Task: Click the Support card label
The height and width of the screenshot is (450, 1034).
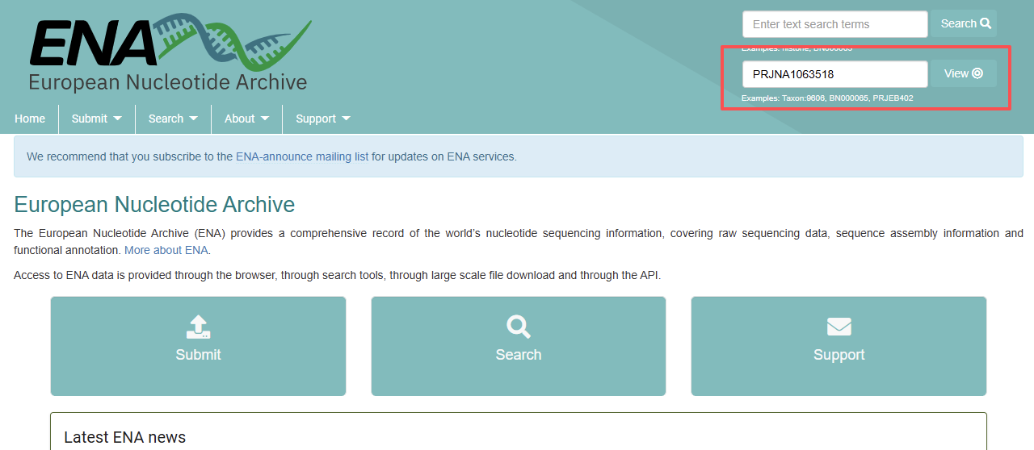Action: [839, 355]
